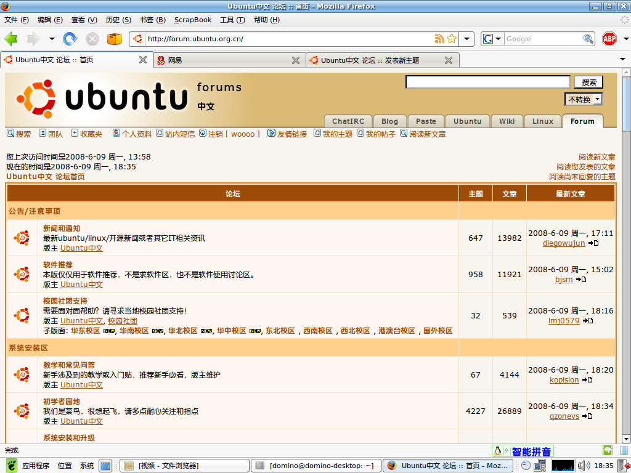This screenshot has width=631, height=473.
Task: Open the 校园社团支持 forum link
Action: pos(65,301)
